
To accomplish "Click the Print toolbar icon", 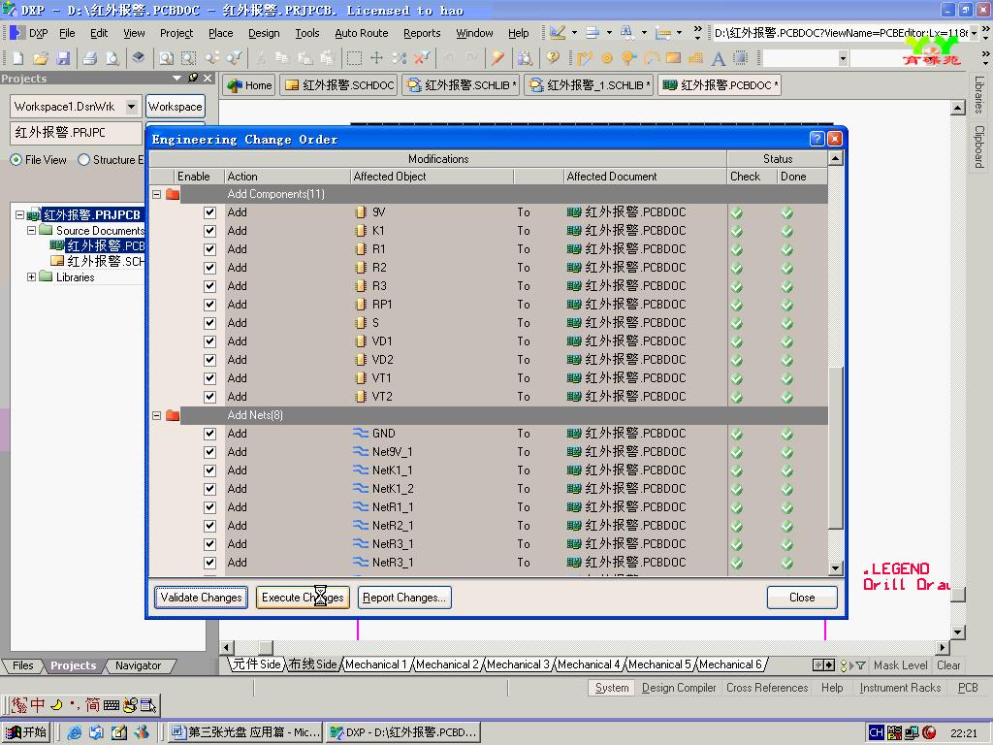I will [x=90, y=58].
